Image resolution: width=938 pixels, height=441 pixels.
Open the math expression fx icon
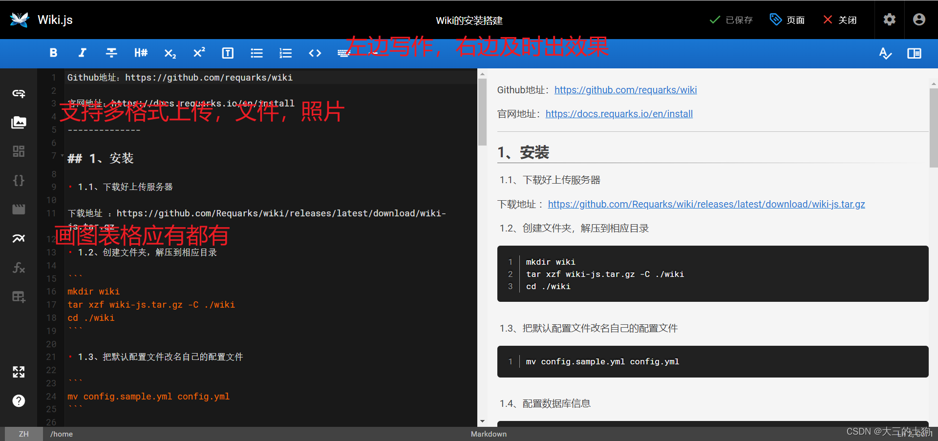19,268
